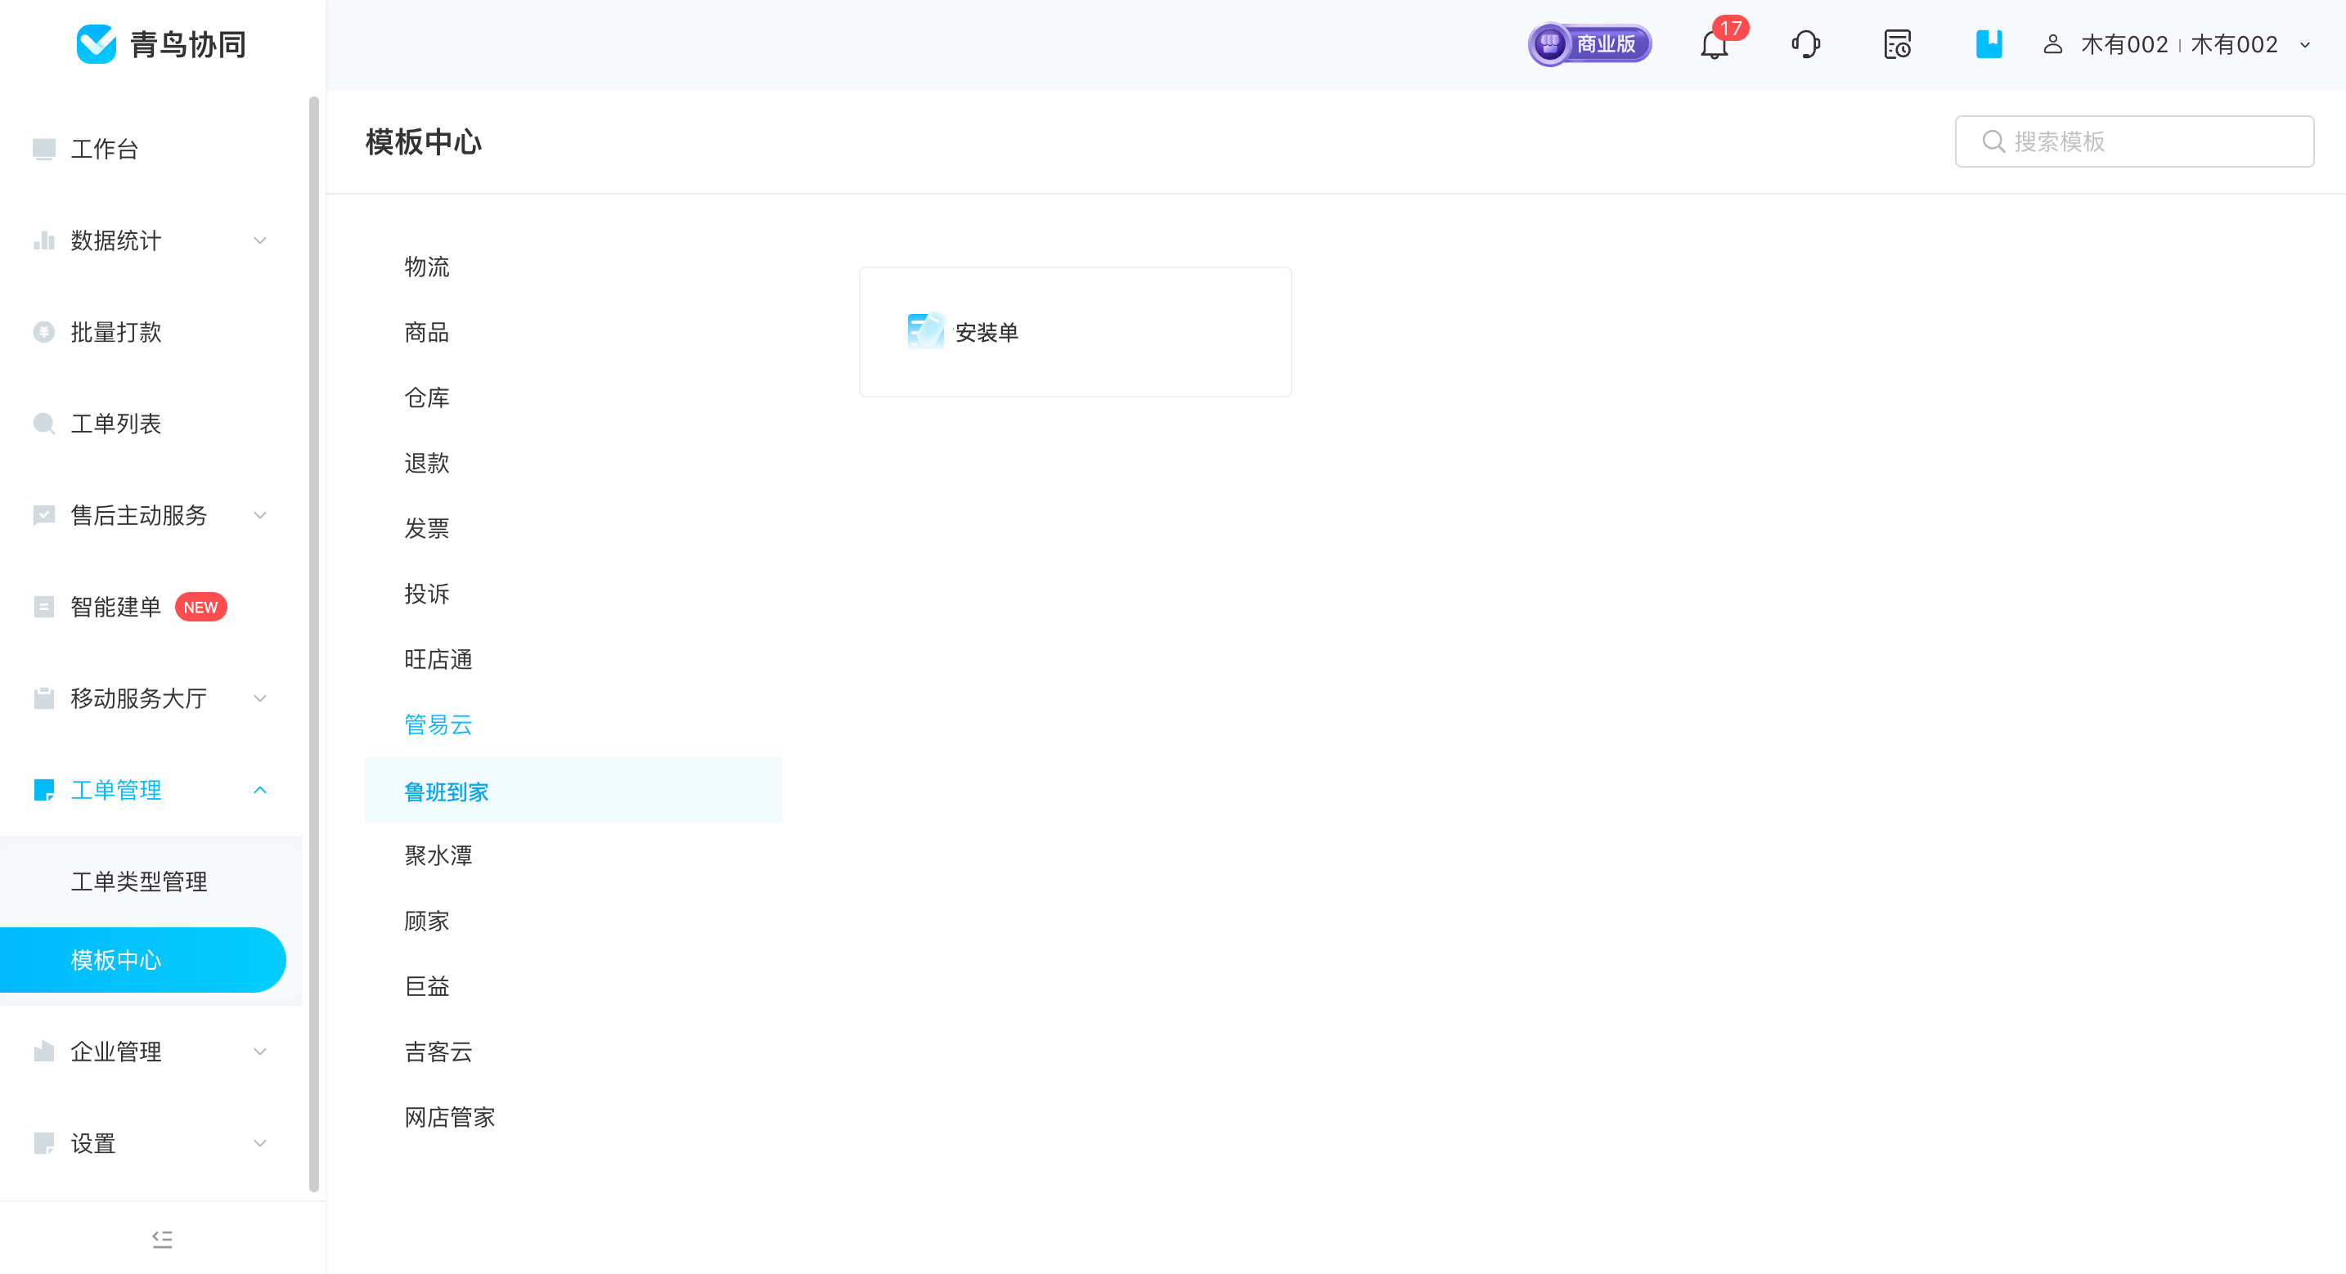Screen dimensions: 2346x1274
Task: Click the 工作台 sidebar icon
Action: pos(43,149)
